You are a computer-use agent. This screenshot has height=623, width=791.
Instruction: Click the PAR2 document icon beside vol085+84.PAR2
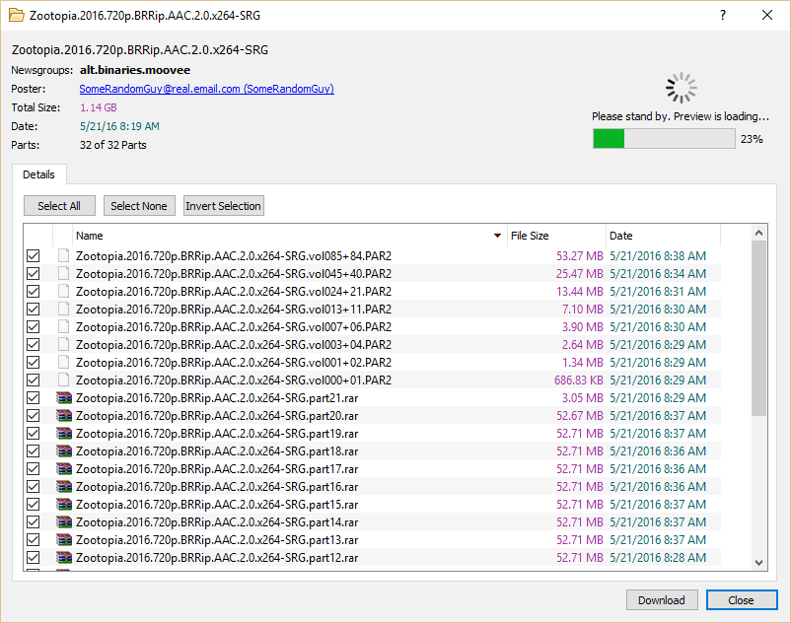tap(64, 255)
